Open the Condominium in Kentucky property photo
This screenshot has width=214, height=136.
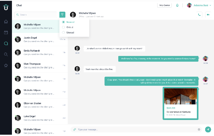pos(181,96)
